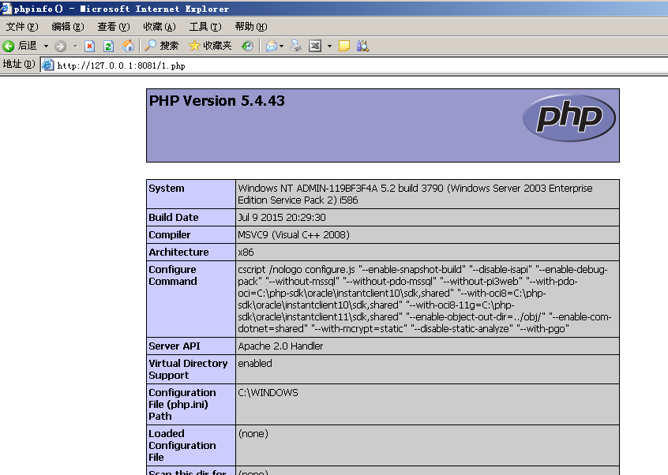Viewport: 668px width, 475px height.
Task: Click the Edit page icon on the toolbar
Action: pyautogui.click(x=313, y=46)
